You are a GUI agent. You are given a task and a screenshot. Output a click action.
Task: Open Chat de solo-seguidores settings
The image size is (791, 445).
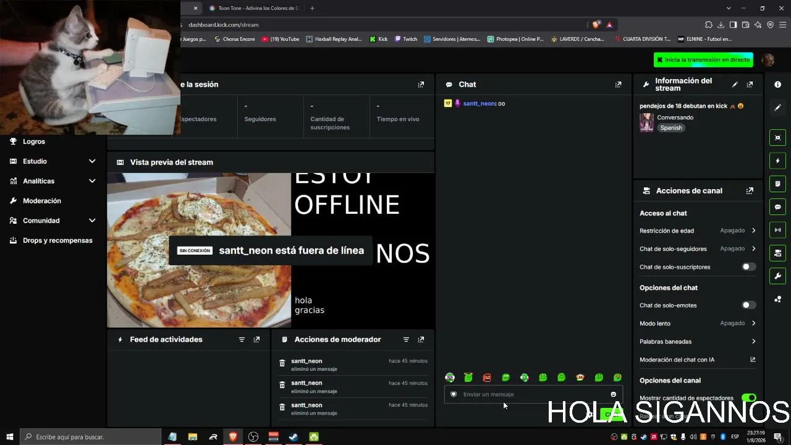[x=698, y=248]
